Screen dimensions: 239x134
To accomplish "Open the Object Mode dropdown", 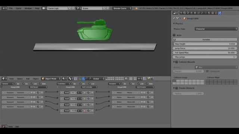I will coord(51,79).
